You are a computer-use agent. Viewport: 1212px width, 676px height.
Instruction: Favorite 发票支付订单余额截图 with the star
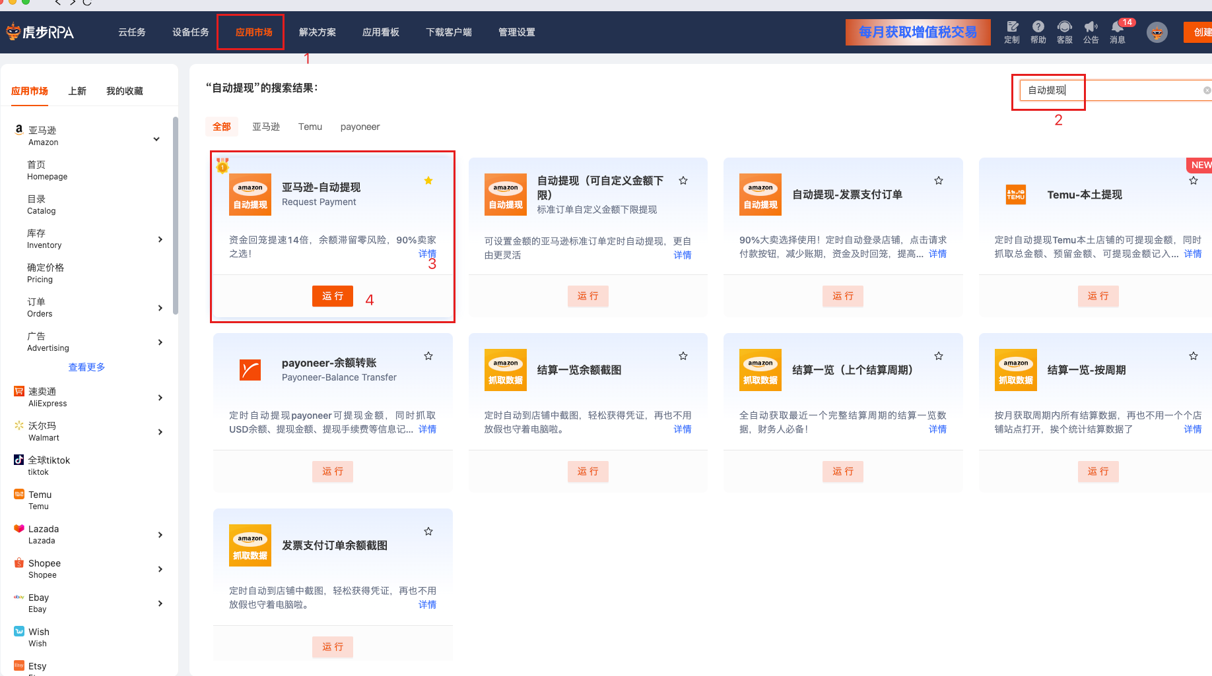428,532
